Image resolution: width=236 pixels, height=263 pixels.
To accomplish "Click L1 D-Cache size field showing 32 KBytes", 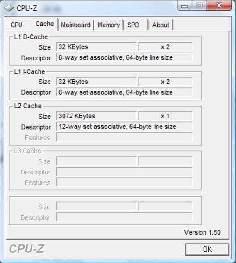I will [97, 46].
